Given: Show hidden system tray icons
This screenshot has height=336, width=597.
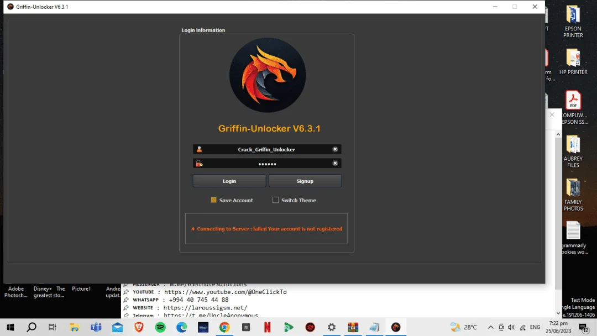Looking at the screenshot, I should [x=490, y=327].
